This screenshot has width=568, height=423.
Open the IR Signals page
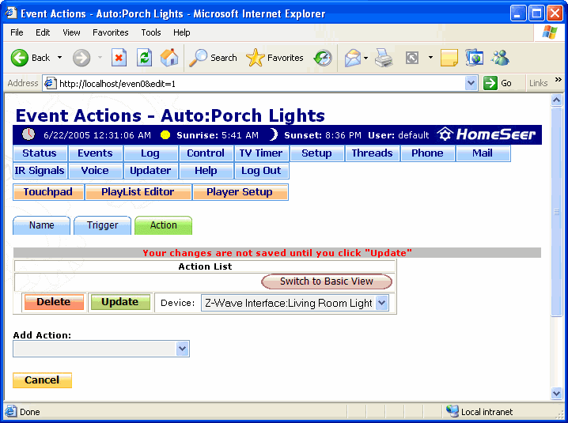40,171
